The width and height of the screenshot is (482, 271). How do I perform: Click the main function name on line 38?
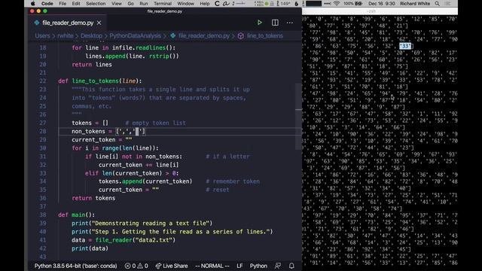click(x=78, y=215)
